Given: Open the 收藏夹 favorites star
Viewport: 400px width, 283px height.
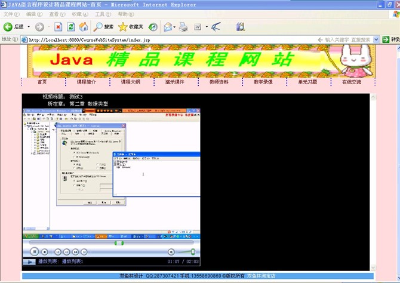Looking at the screenshot, I should pos(131,26).
